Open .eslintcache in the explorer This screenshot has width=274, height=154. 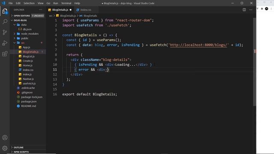click(x=28, y=88)
